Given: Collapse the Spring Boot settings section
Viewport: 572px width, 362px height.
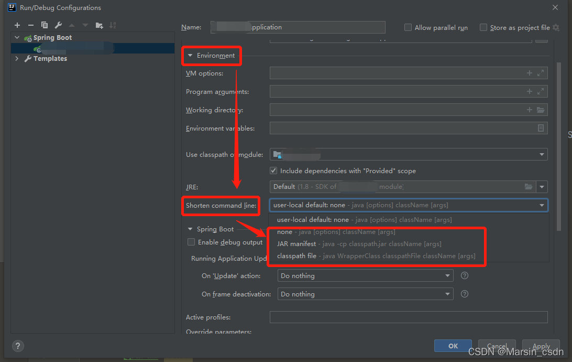Looking at the screenshot, I should click(x=190, y=229).
